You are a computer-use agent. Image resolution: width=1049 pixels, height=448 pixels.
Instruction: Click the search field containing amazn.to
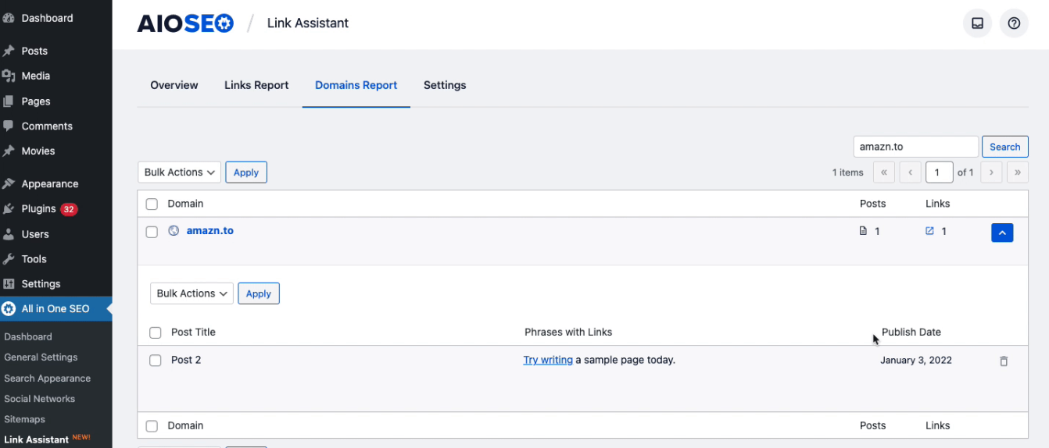tap(916, 147)
